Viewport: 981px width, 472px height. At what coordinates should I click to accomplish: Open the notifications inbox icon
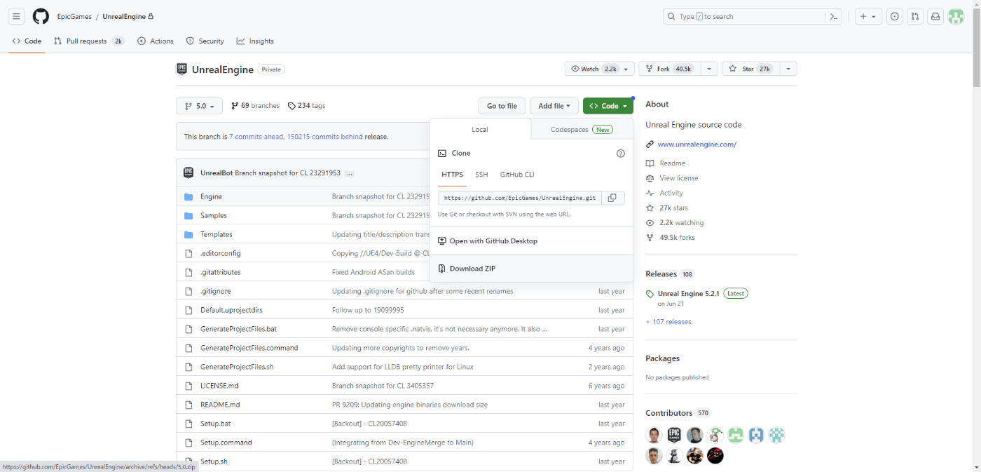(x=935, y=16)
